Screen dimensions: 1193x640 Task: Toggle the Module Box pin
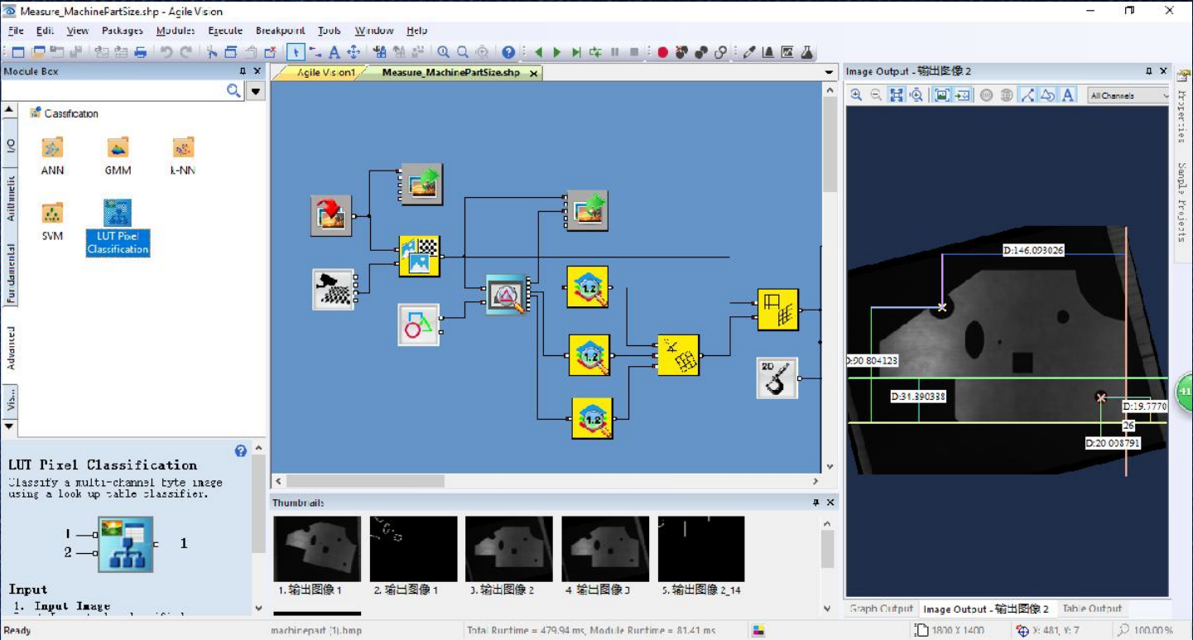point(243,71)
